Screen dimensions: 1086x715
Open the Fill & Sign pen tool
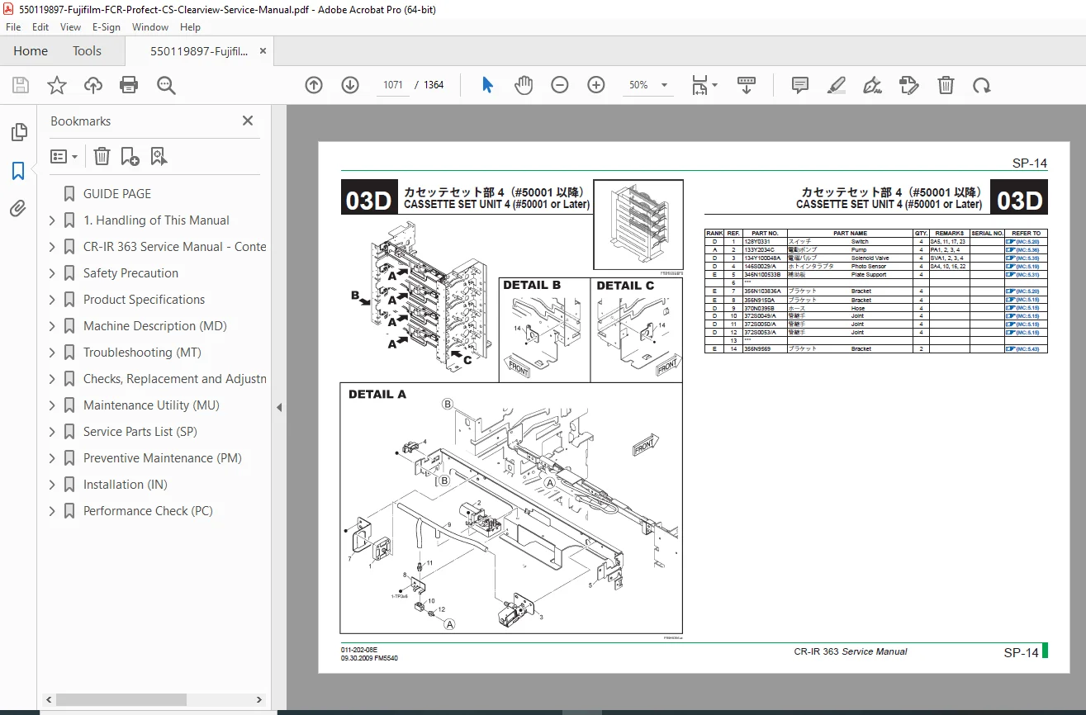pyautogui.click(x=872, y=85)
